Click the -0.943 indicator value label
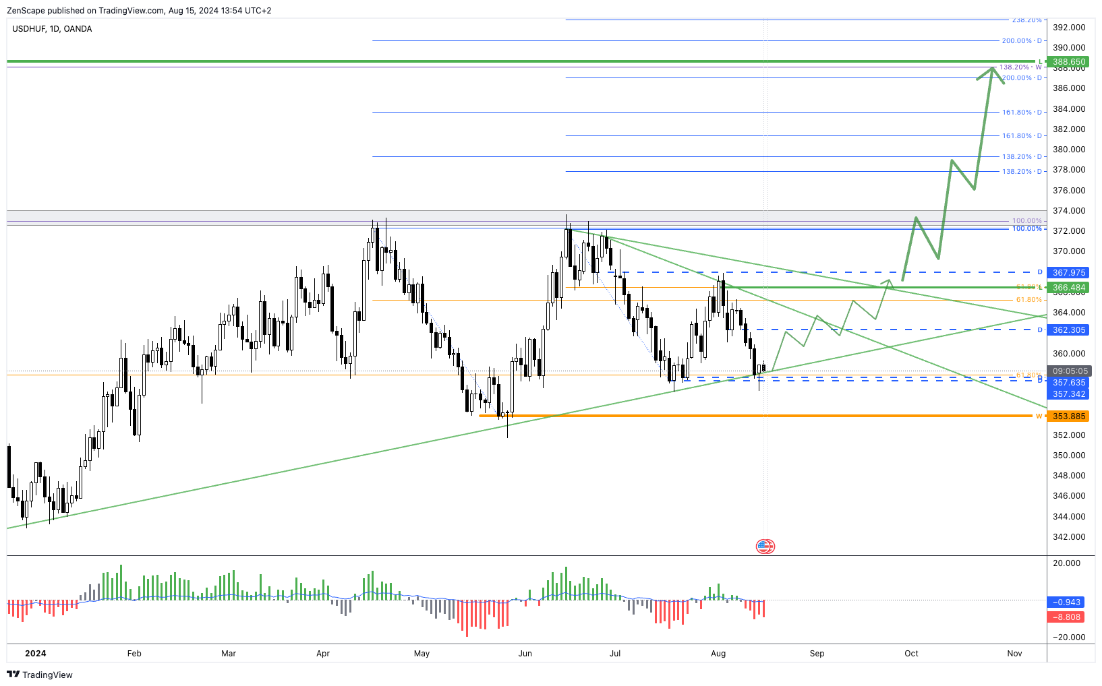Screen dimensions: 1102x686 click(x=1066, y=602)
